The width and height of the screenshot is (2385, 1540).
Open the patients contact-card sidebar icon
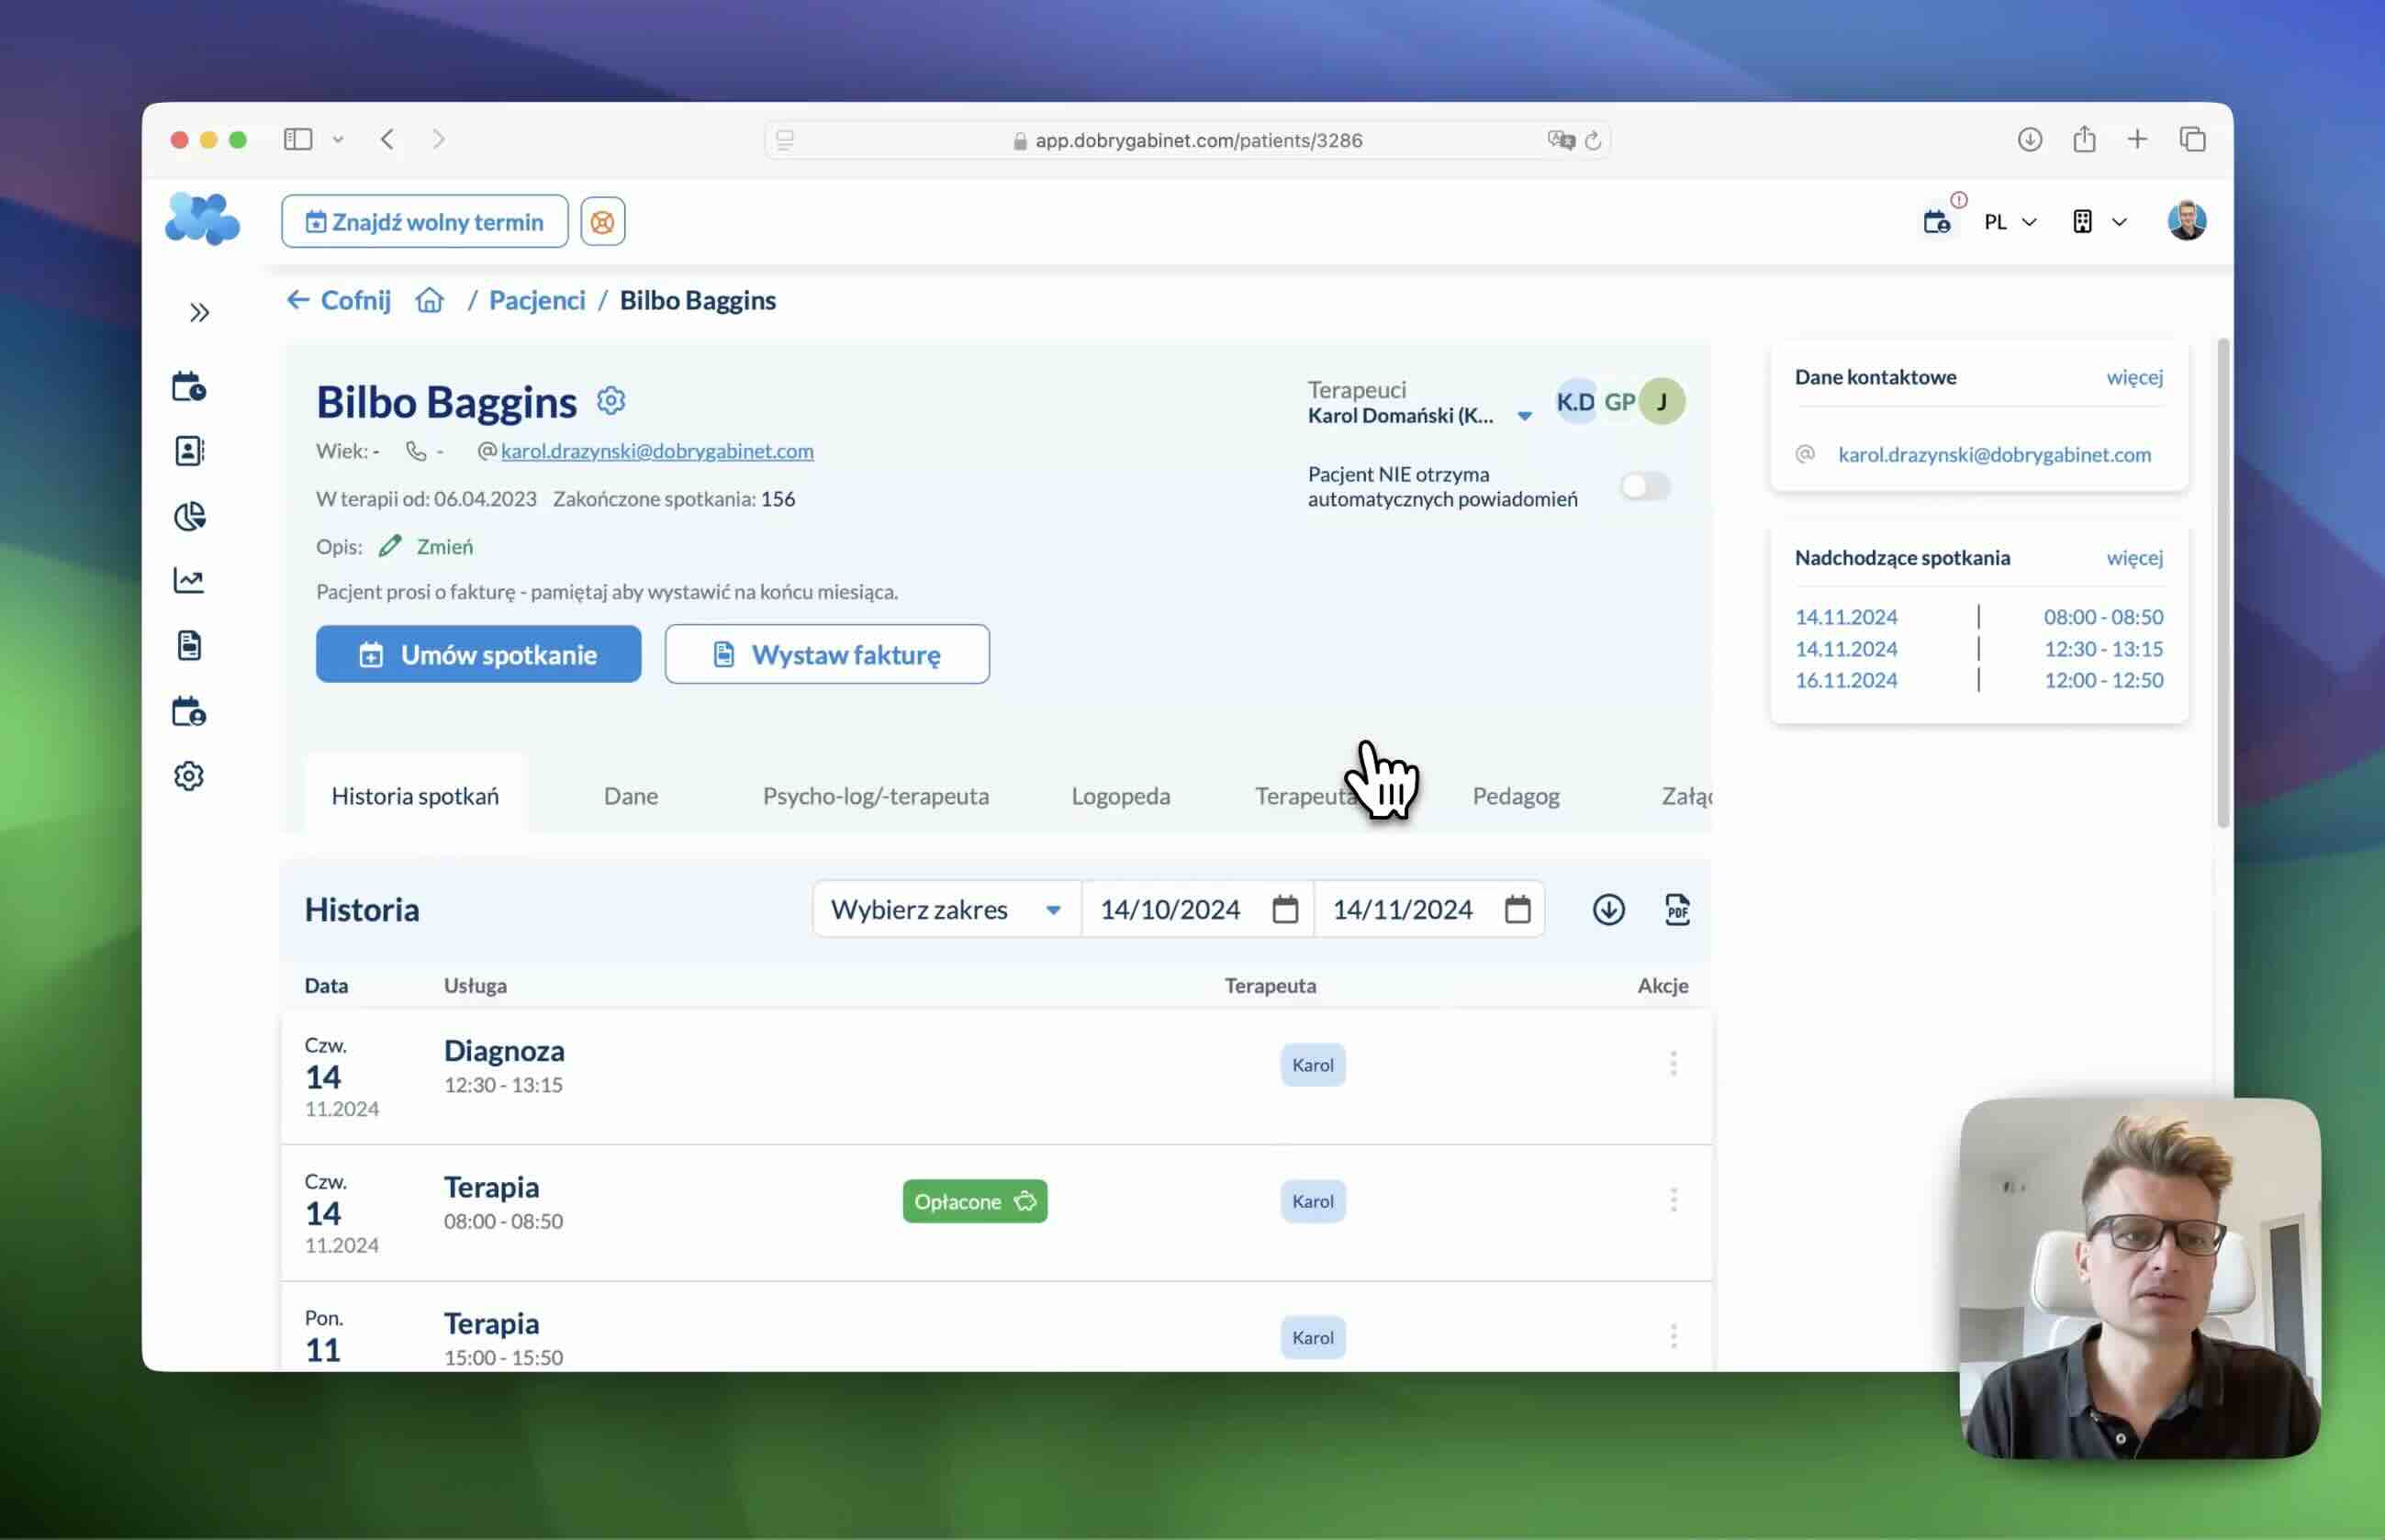pyautogui.click(x=189, y=451)
